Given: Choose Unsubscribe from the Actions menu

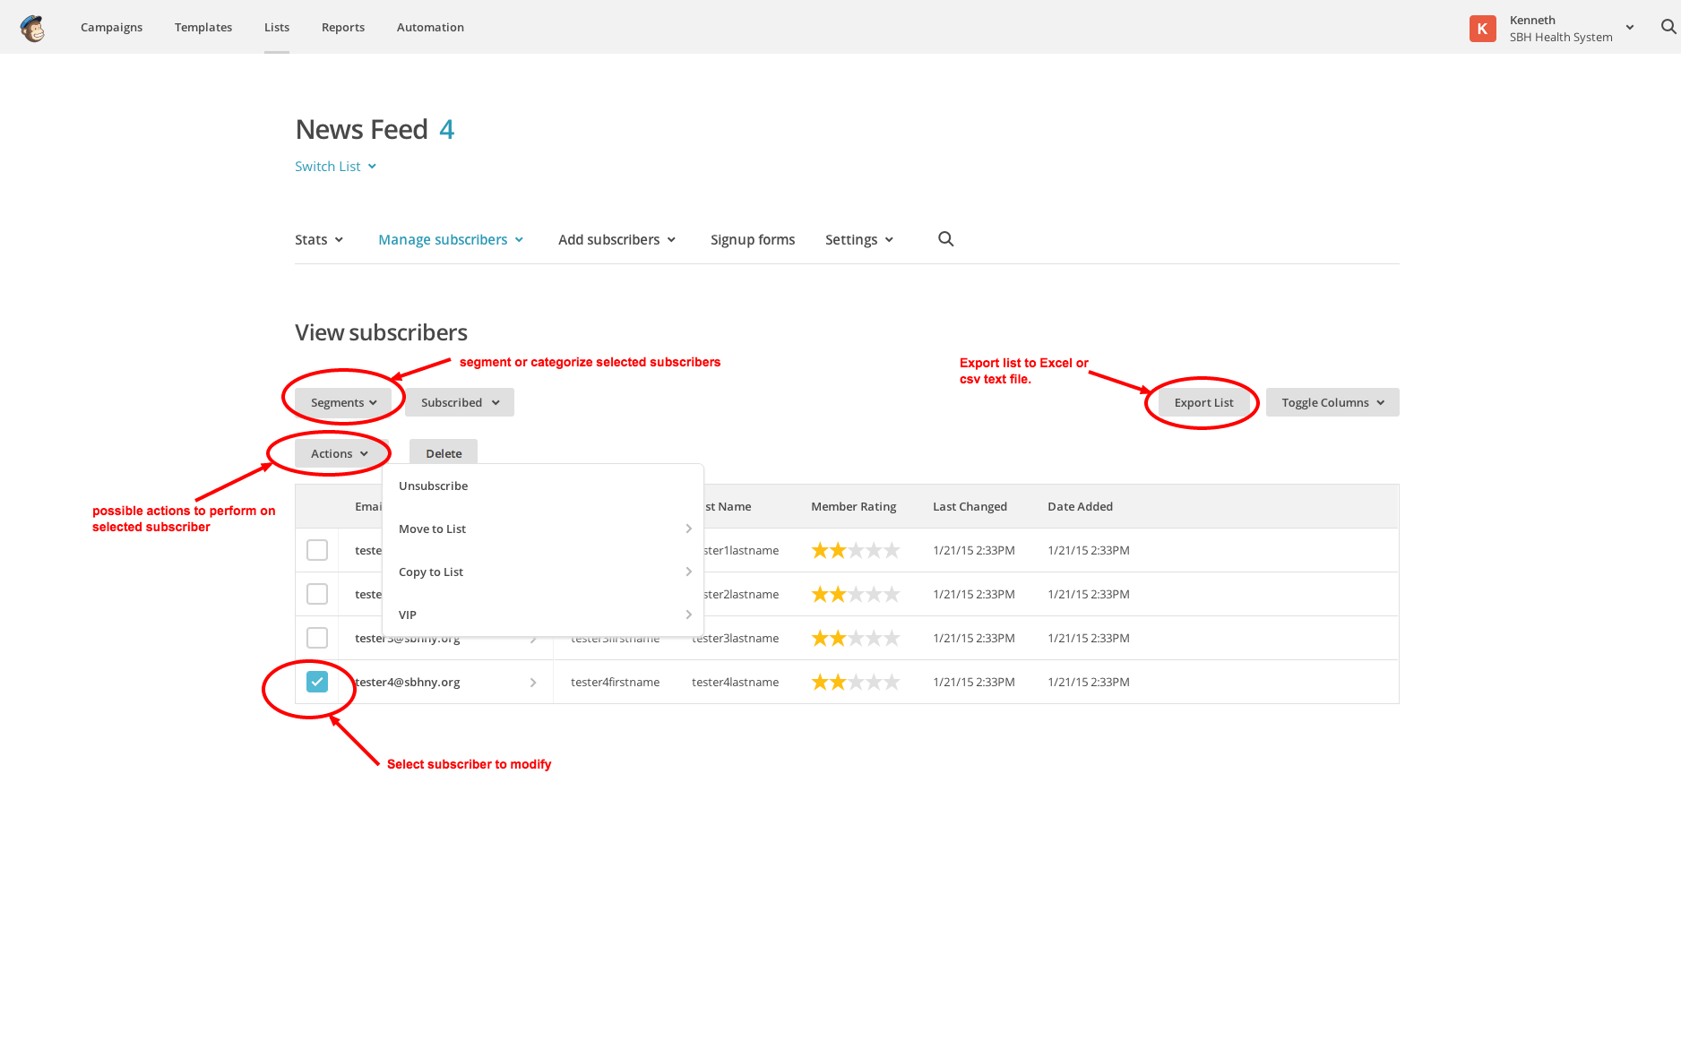Looking at the screenshot, I should pos(434,486).
